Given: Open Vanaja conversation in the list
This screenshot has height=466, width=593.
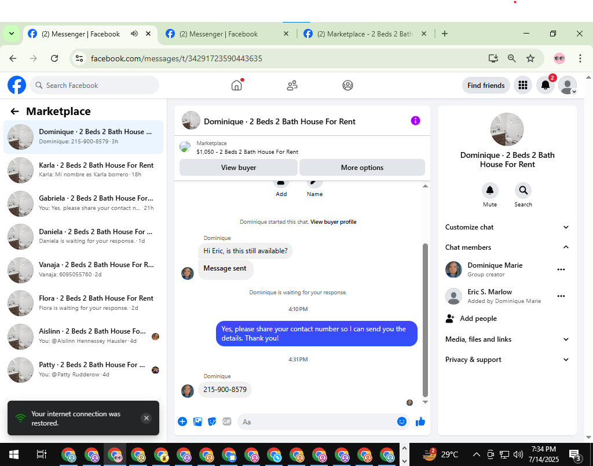Looking at the screenshot, I should pyautogui.click(x=83, y=269).
